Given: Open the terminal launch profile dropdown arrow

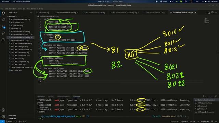Looking at the screenshot, I should point(205,96).
